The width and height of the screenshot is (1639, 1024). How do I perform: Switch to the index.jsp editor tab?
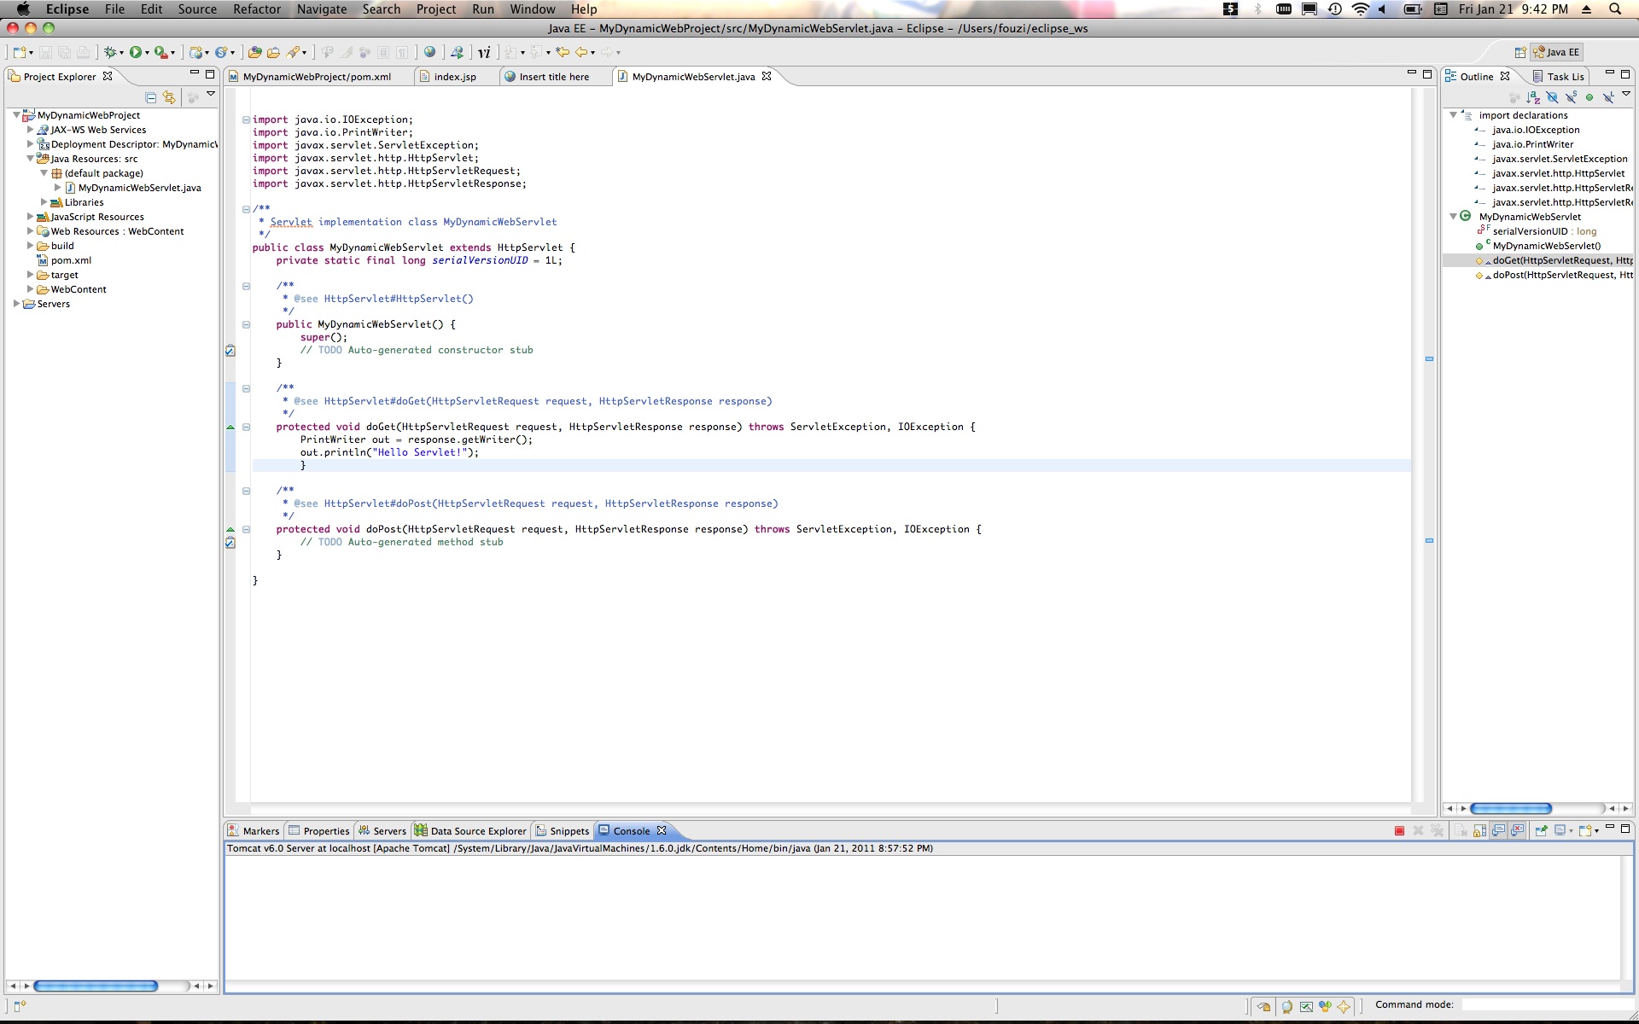pos(455,77)
